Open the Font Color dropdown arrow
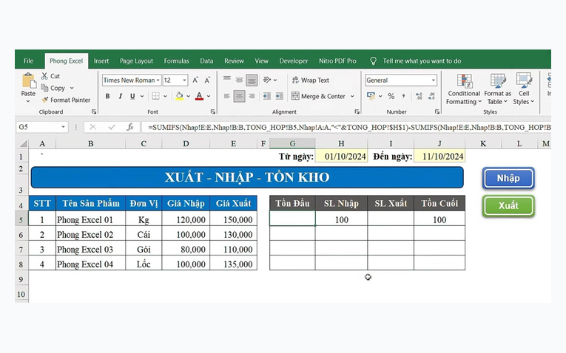 pyautogui.click(x=209, y=96)
